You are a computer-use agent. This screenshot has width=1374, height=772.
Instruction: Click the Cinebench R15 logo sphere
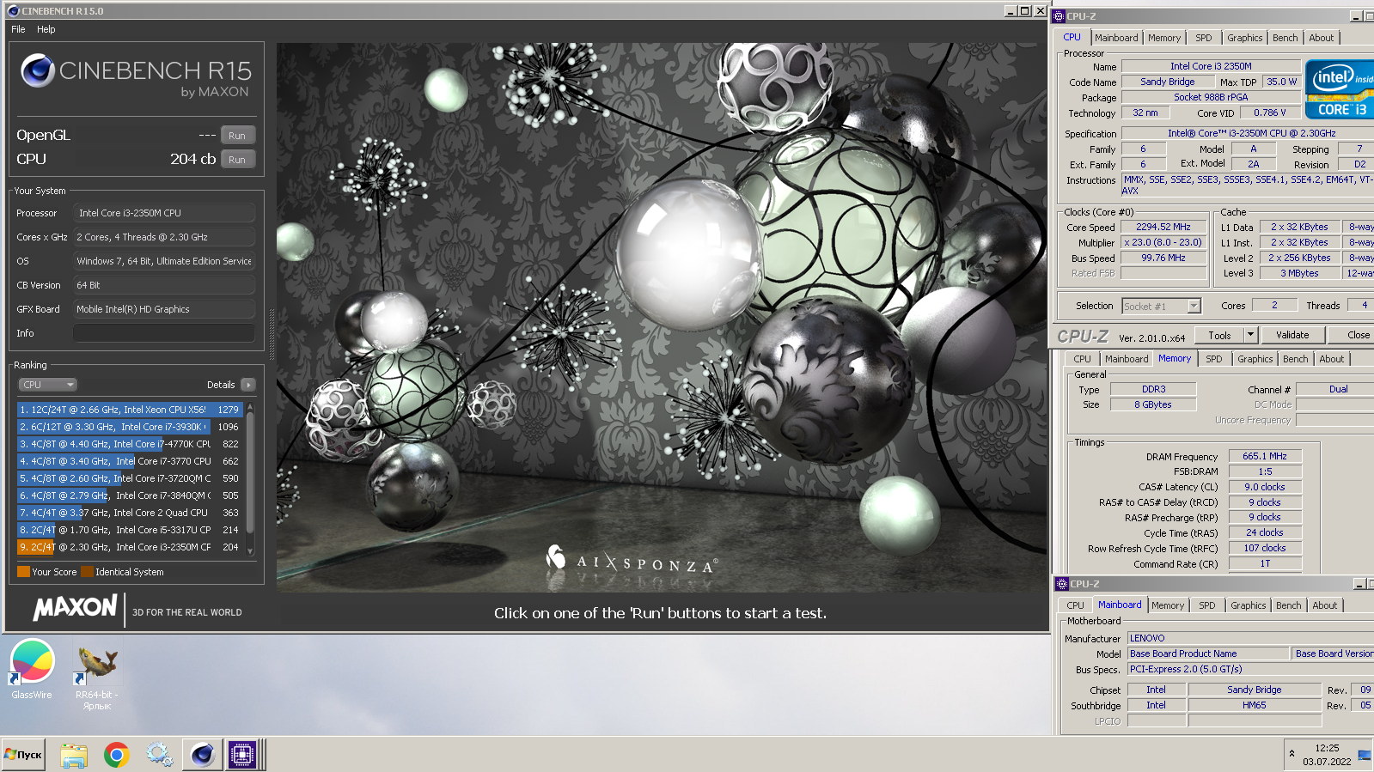(38, 70)
